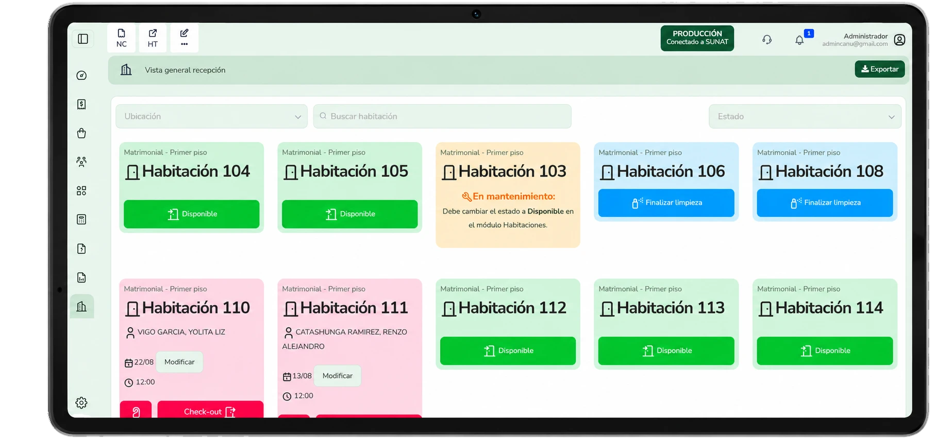This screenshot has width=952, height=438.
Task: Click the PRODUCCIÓN Conectado a SUNAT badge
Action: click(697, 38)
